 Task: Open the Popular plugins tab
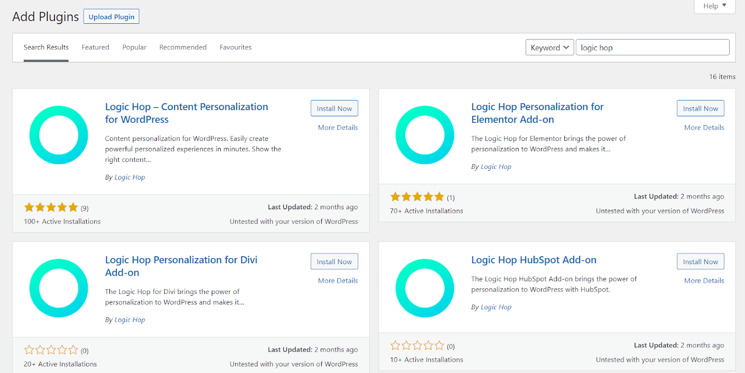point(134,47)
